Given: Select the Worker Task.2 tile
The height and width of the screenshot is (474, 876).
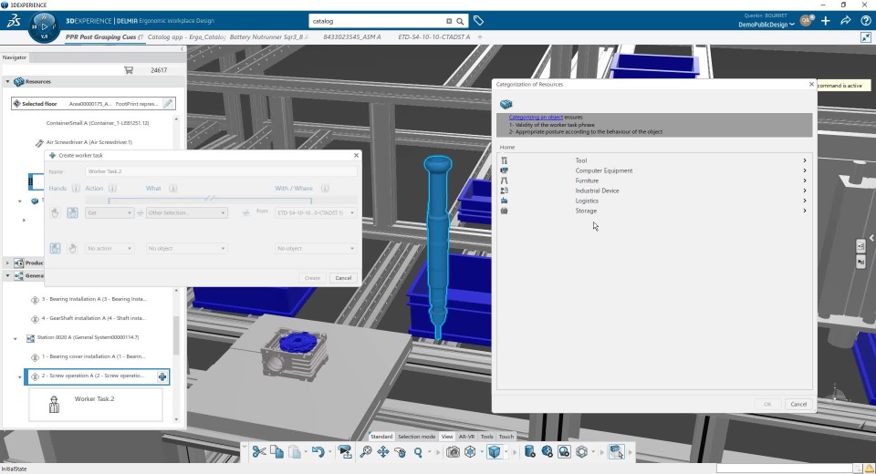Looking at the screenshot, I should click(95, 403).
